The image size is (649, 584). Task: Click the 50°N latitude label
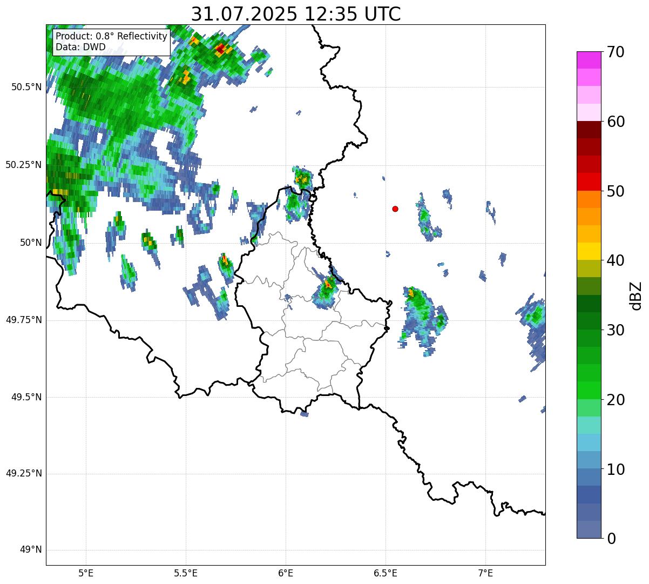click(31, 243)
